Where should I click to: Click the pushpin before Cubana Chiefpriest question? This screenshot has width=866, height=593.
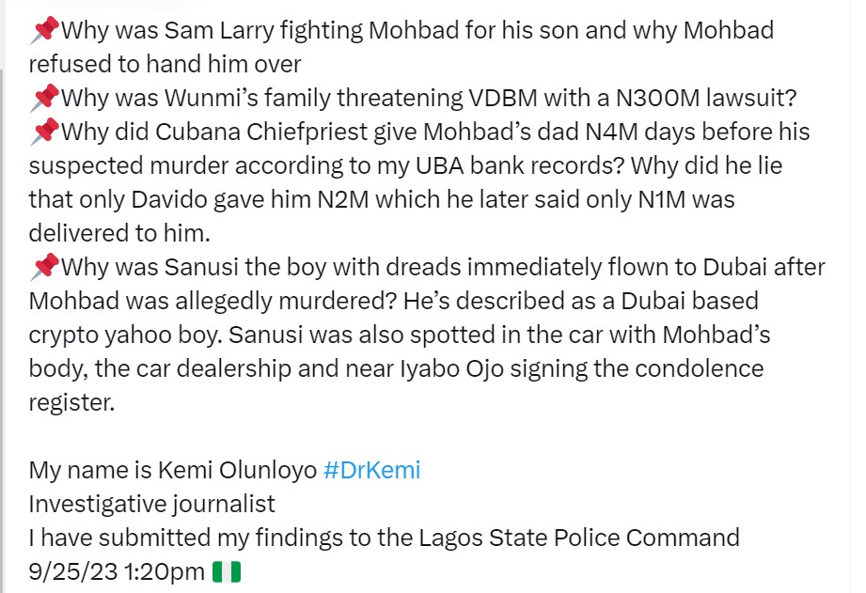tap(44, 132)
